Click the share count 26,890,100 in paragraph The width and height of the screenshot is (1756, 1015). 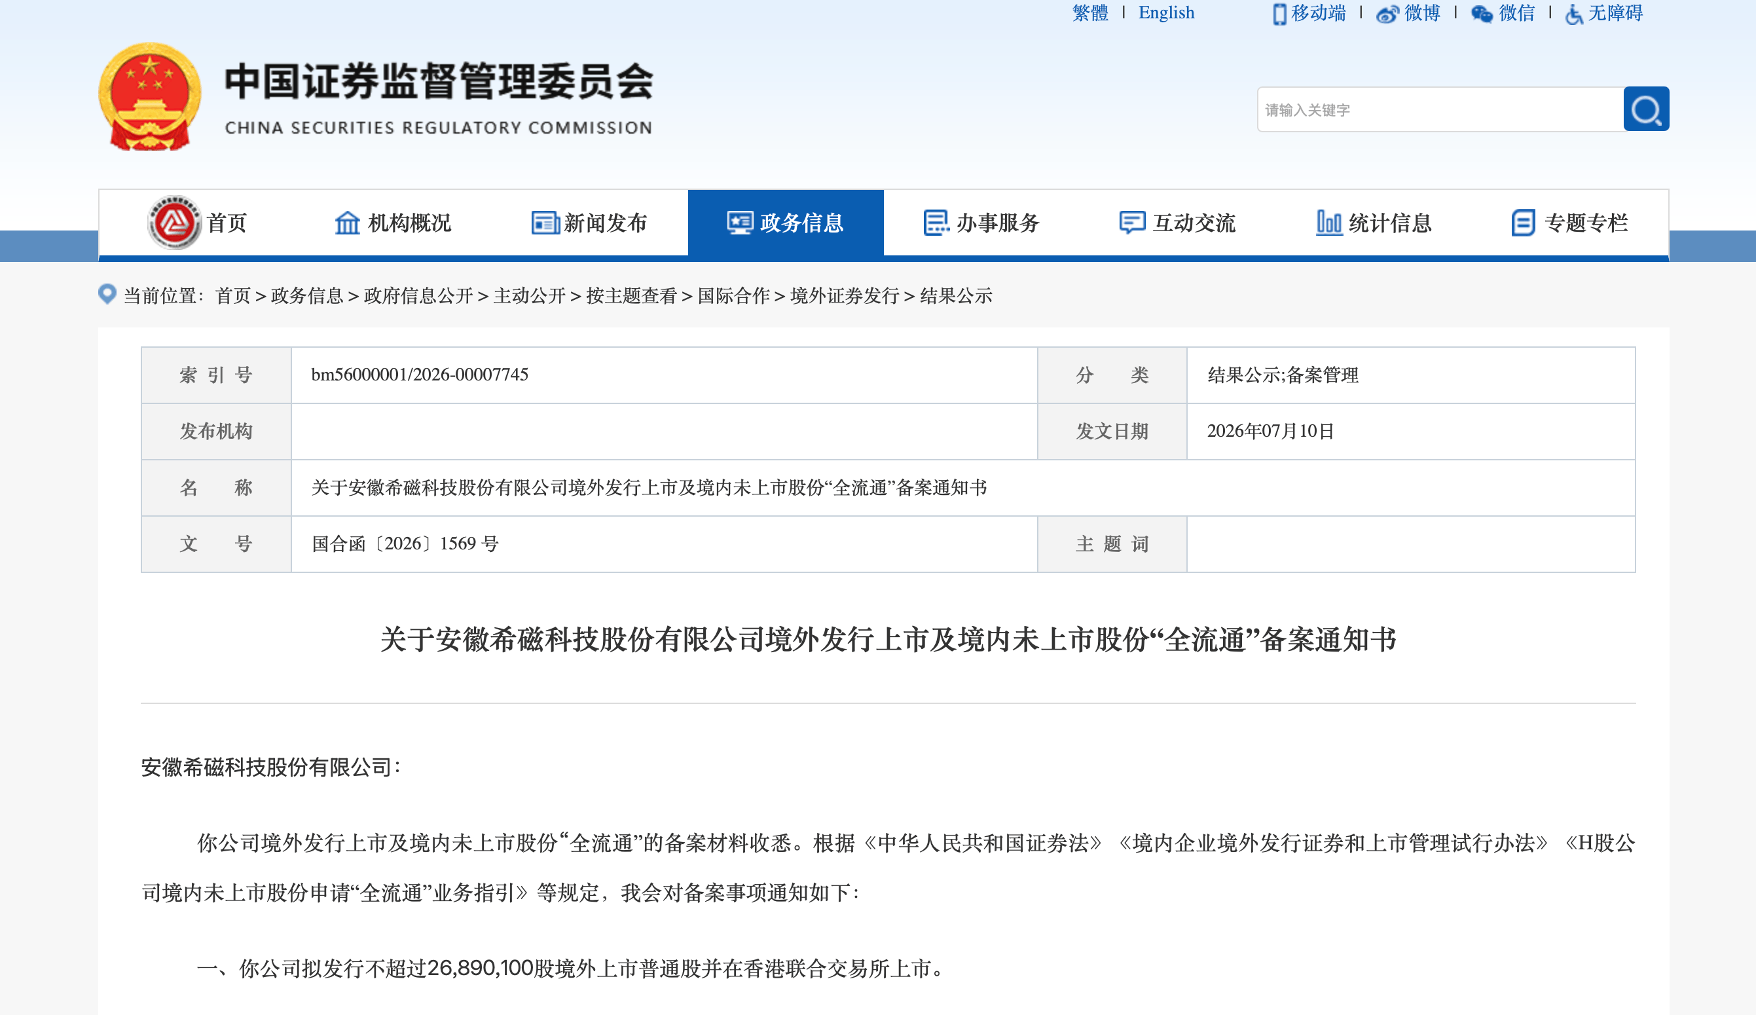tap(480, 969)
